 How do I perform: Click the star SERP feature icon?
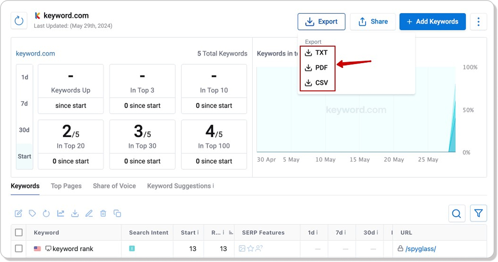[x=251, y=248]
